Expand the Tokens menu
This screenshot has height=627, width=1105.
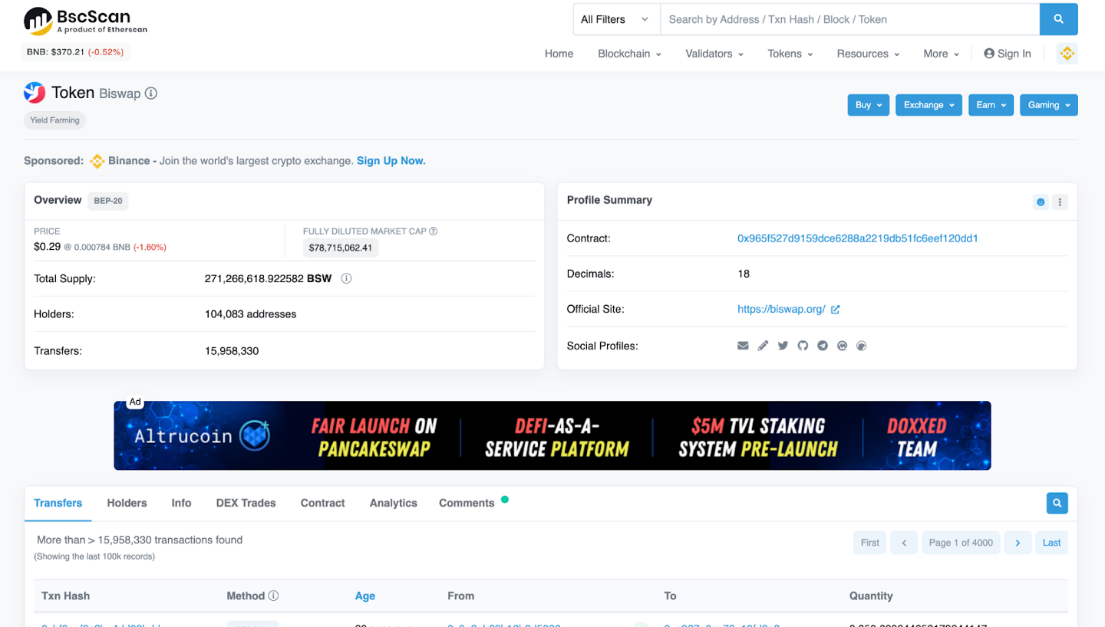(790, 54)
